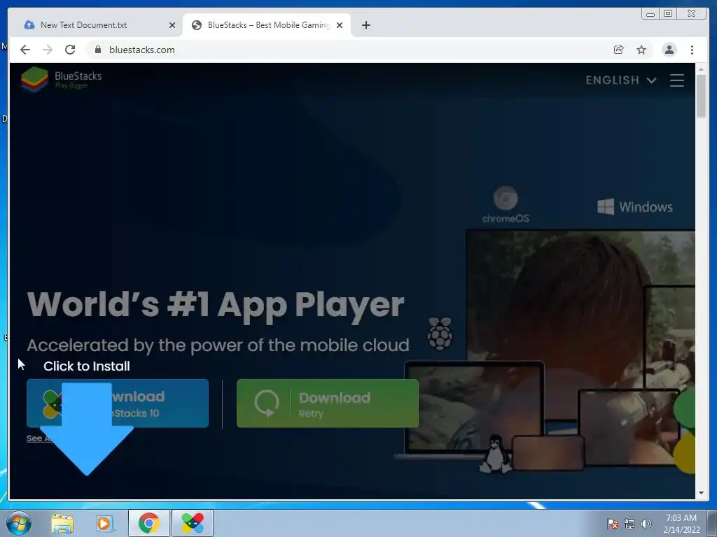The width and height of the screenshot is (717, 537).
Task: Click the BlueStacks logo in page header
Action: pos(62,79)
